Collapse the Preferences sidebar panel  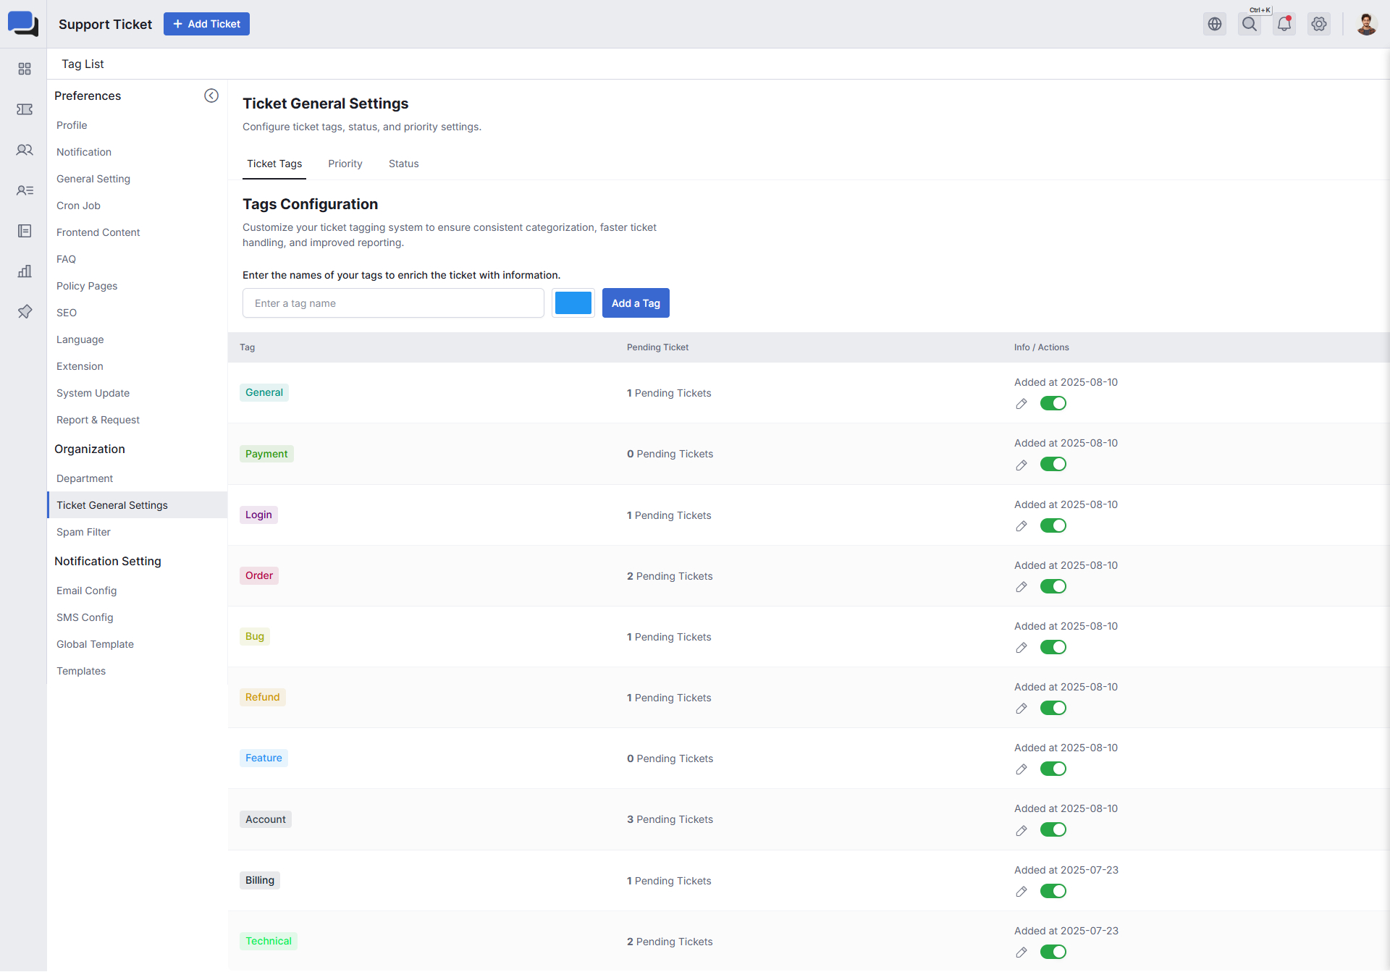point(211,96)
